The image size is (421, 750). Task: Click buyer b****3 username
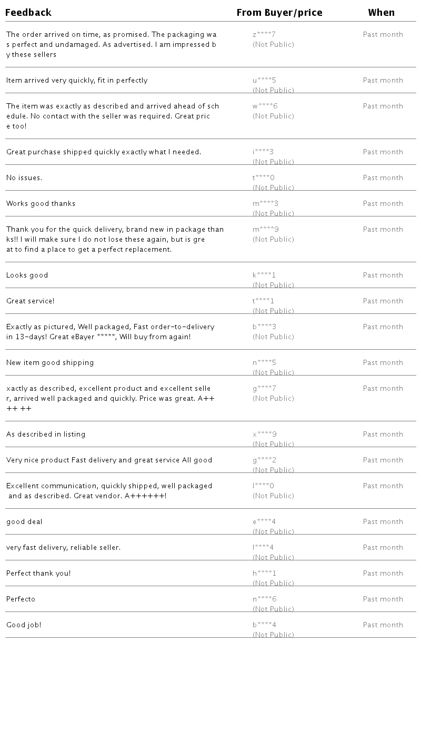click(264, 327)
